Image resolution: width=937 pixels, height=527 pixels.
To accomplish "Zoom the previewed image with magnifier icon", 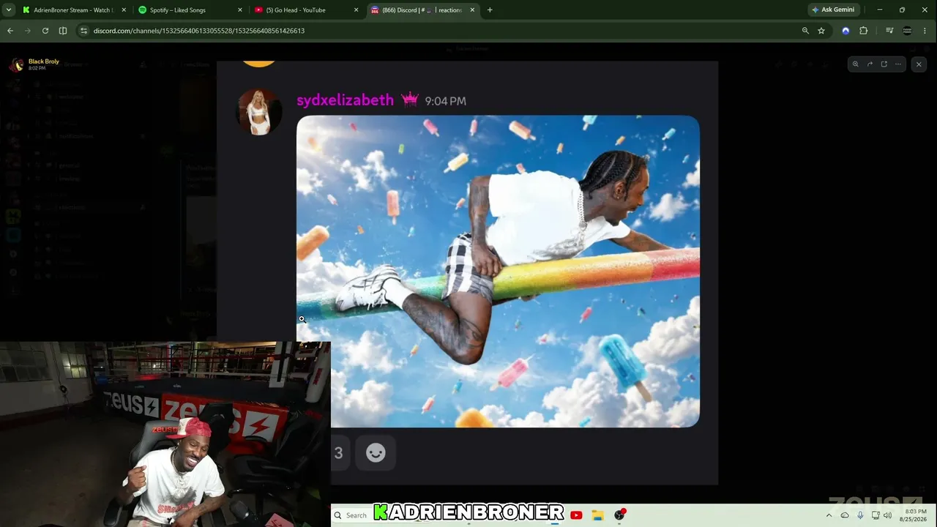I will (x=855, y=64).
